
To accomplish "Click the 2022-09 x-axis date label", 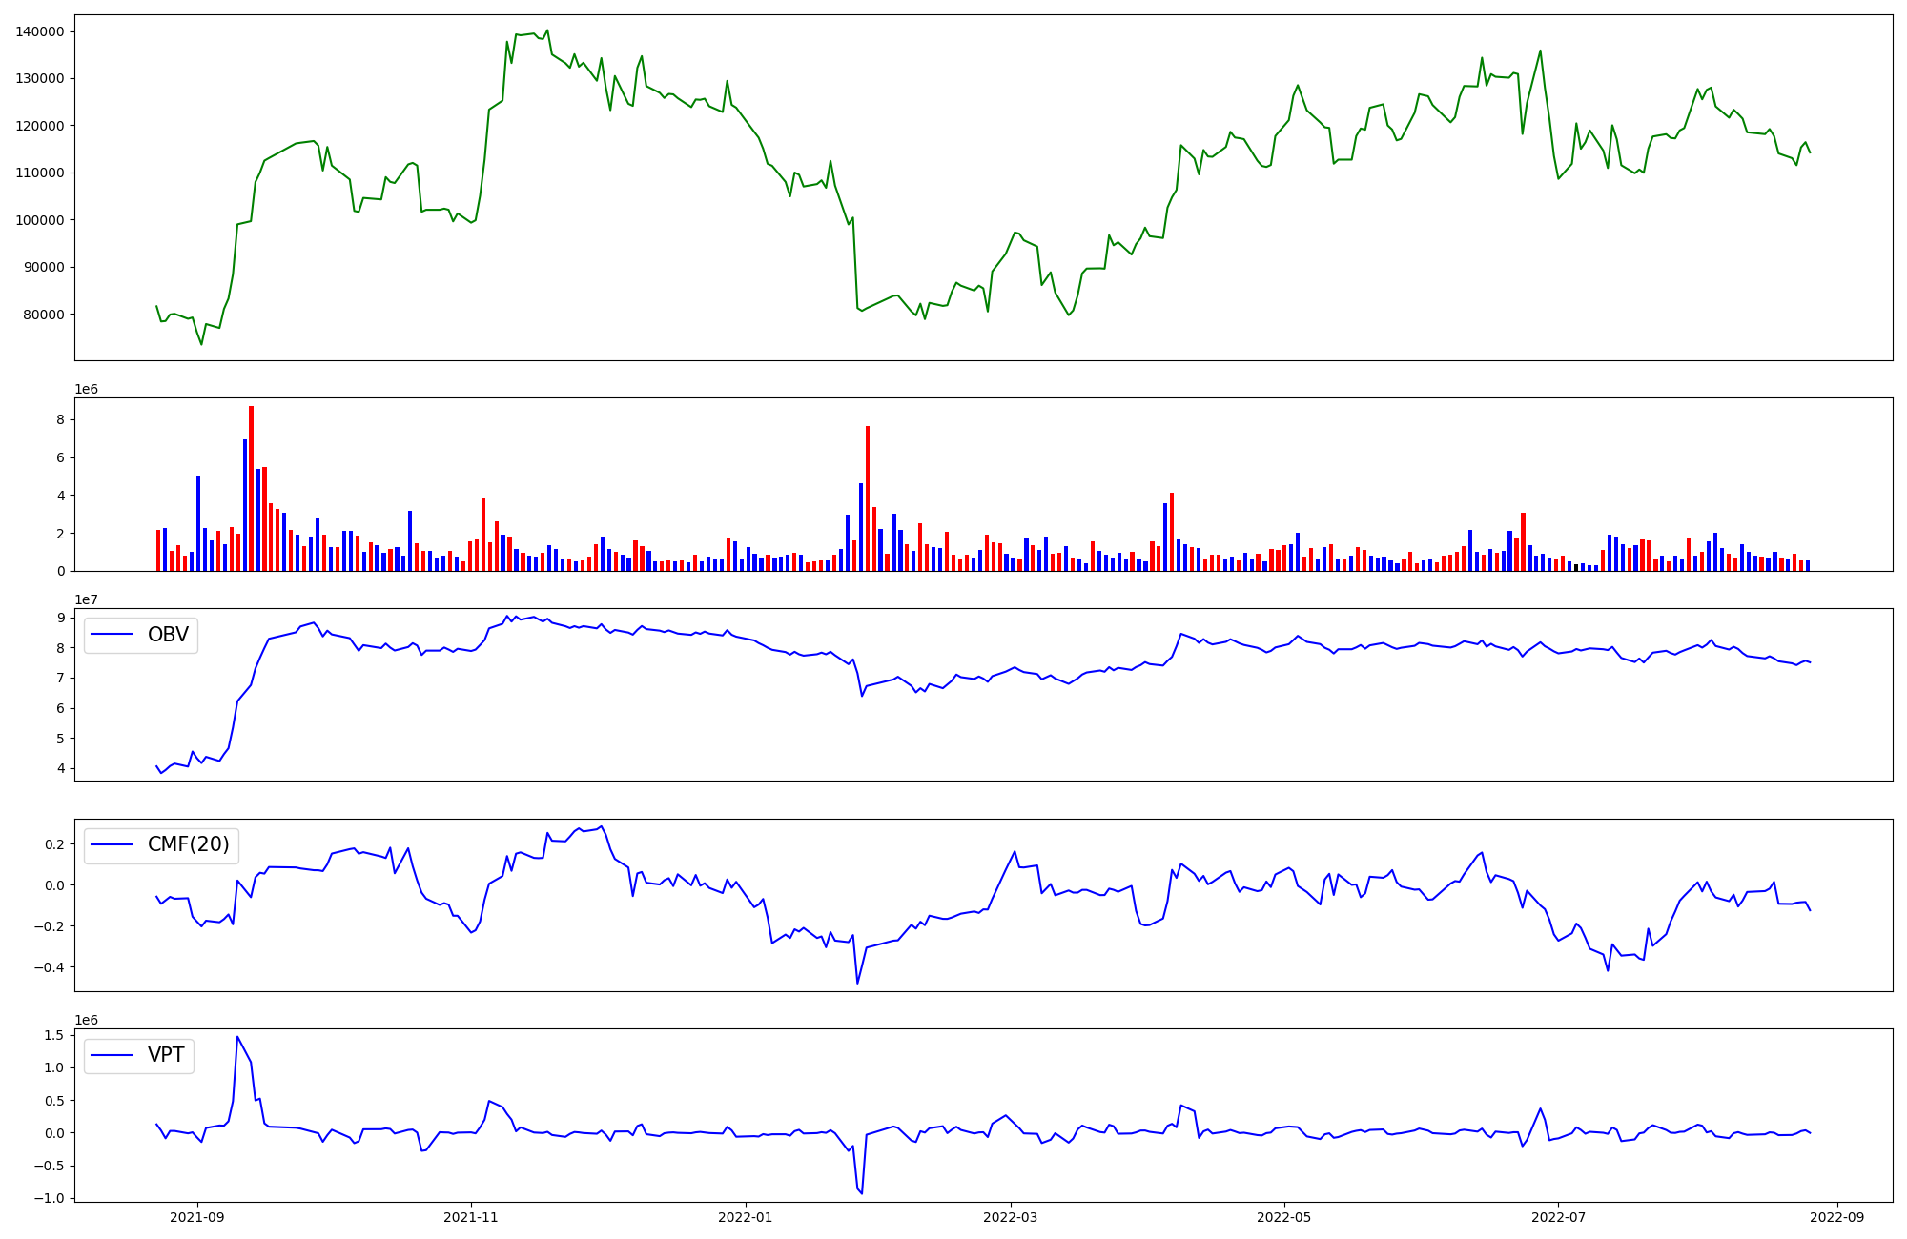I will [1836, 1217].
